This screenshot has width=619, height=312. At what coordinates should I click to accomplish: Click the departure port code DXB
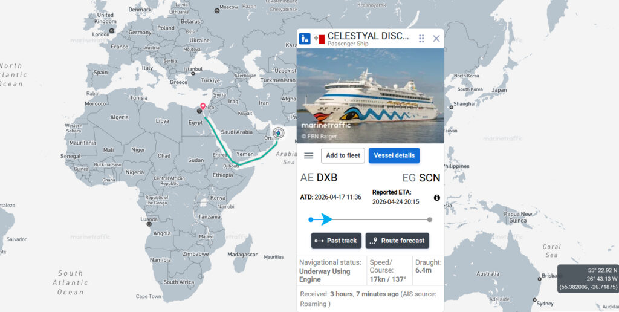pos(327,178)
